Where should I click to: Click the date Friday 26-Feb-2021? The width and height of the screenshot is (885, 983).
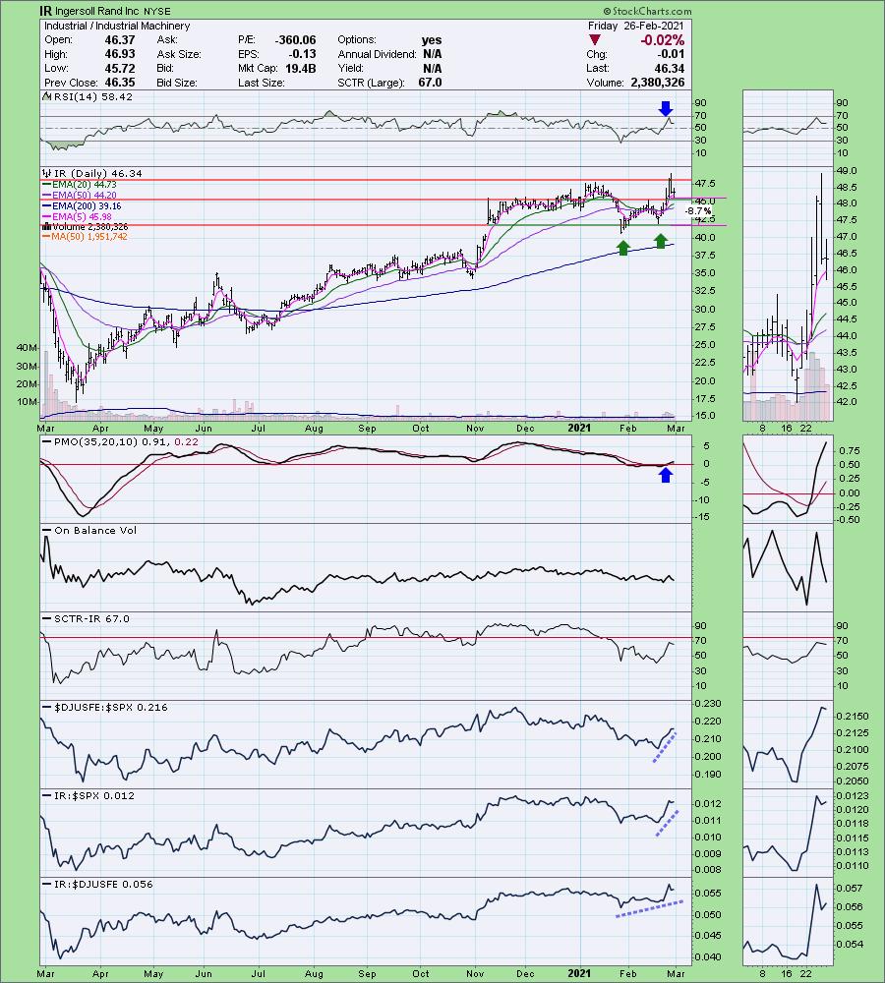point(636,26)
